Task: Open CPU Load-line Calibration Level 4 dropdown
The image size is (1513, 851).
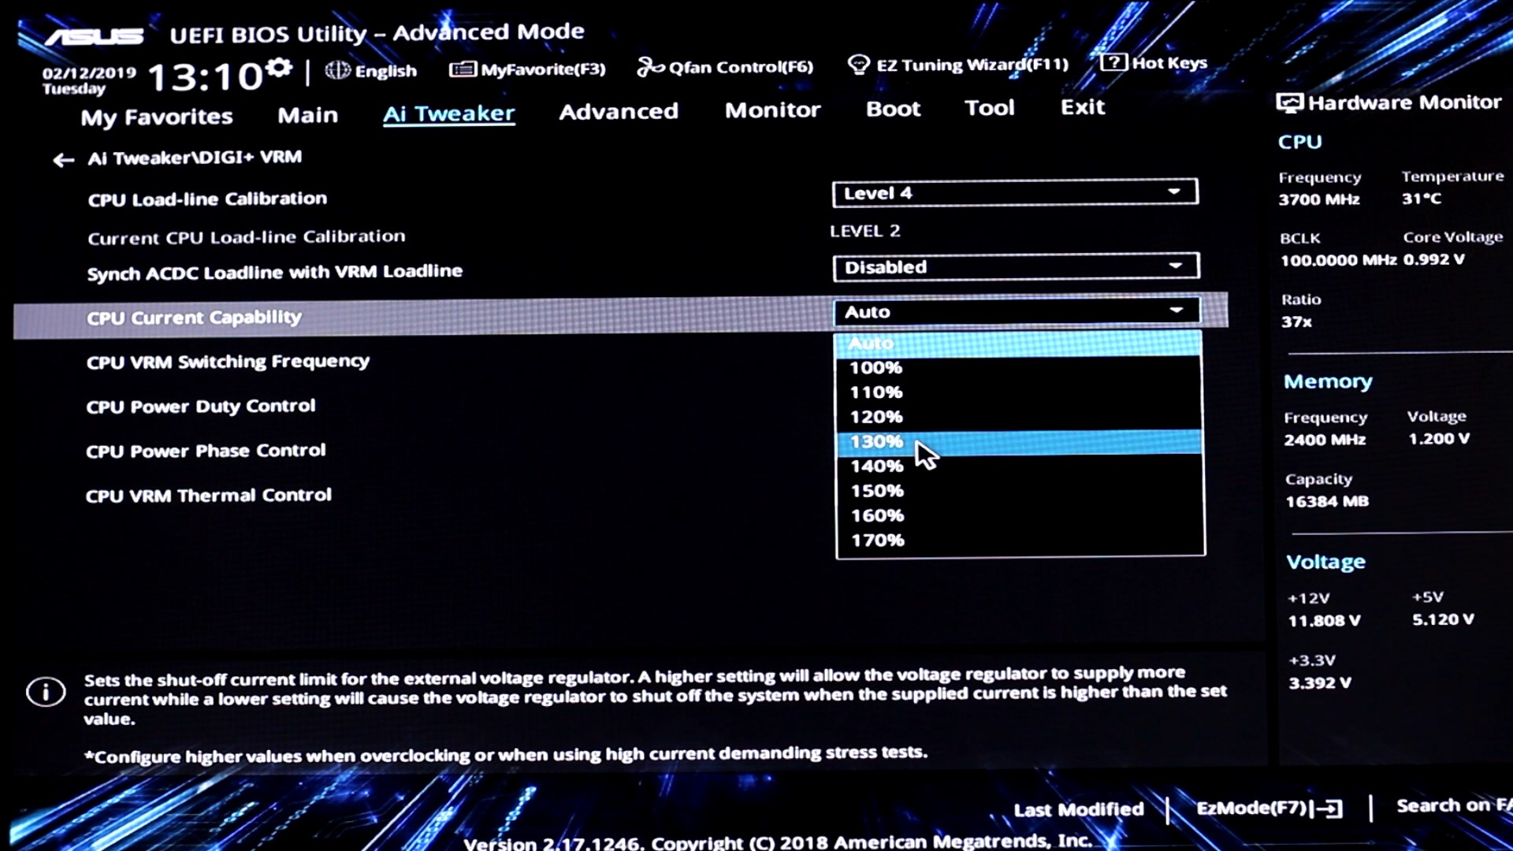Action: click(1015, 193)
